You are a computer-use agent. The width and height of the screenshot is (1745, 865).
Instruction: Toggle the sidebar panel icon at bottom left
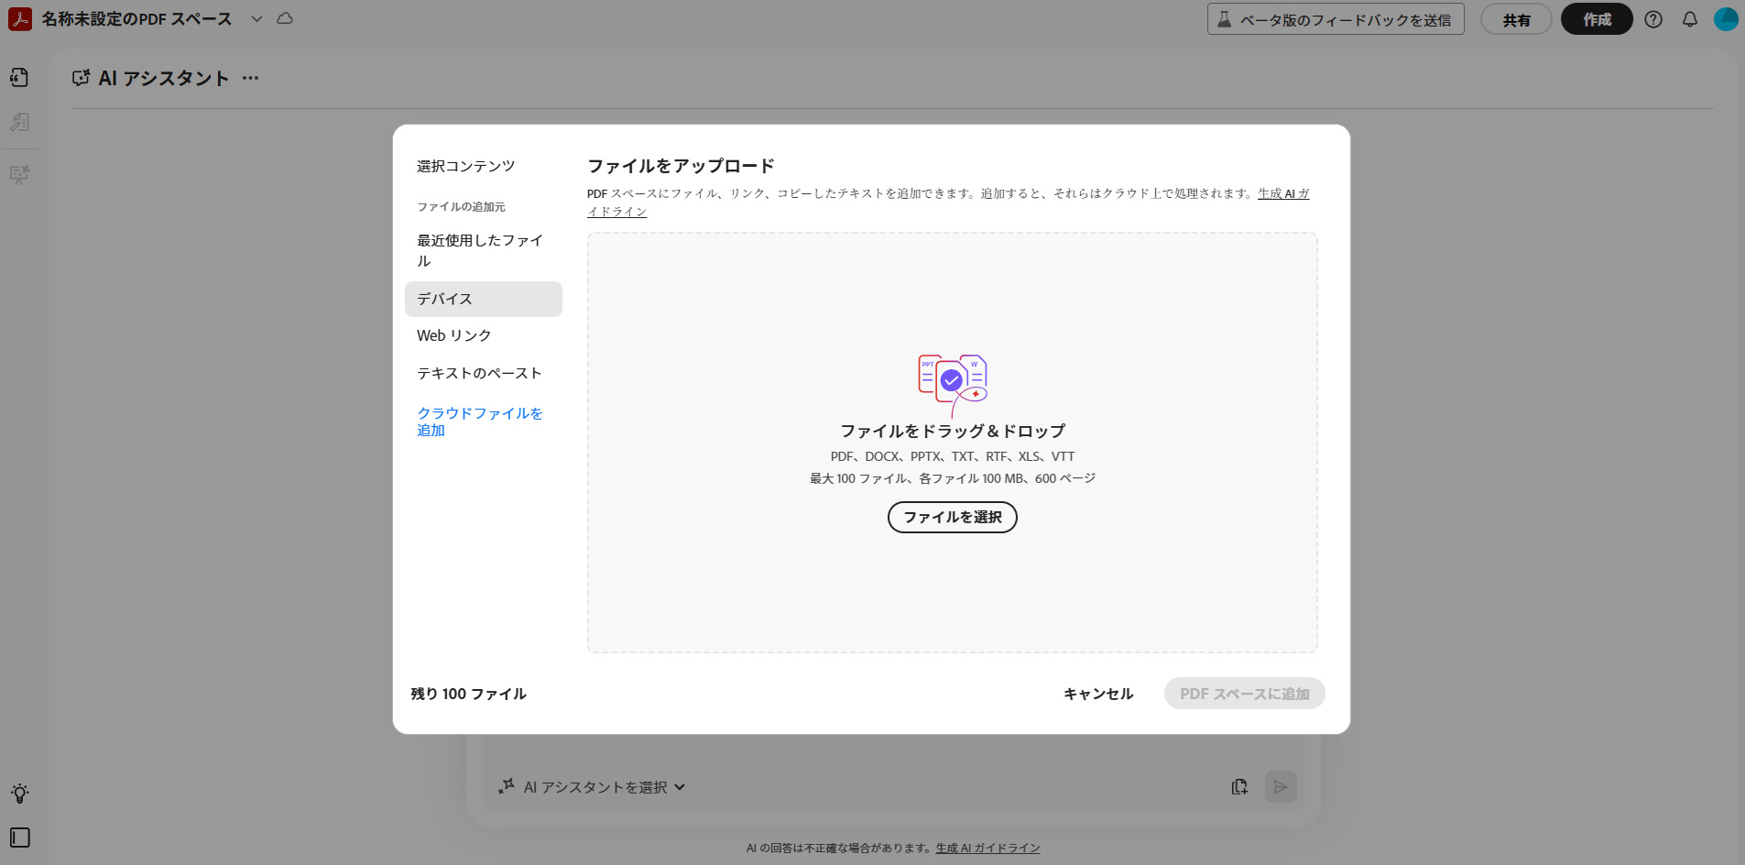pos(19,838)
